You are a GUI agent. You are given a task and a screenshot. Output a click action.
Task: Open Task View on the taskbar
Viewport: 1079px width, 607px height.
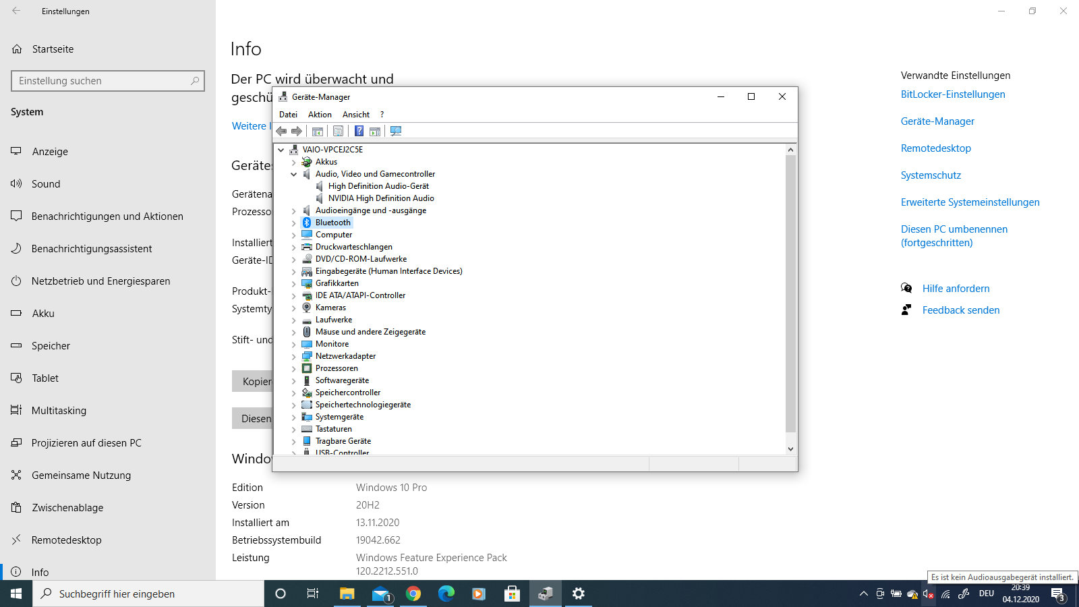click(313, 594)
